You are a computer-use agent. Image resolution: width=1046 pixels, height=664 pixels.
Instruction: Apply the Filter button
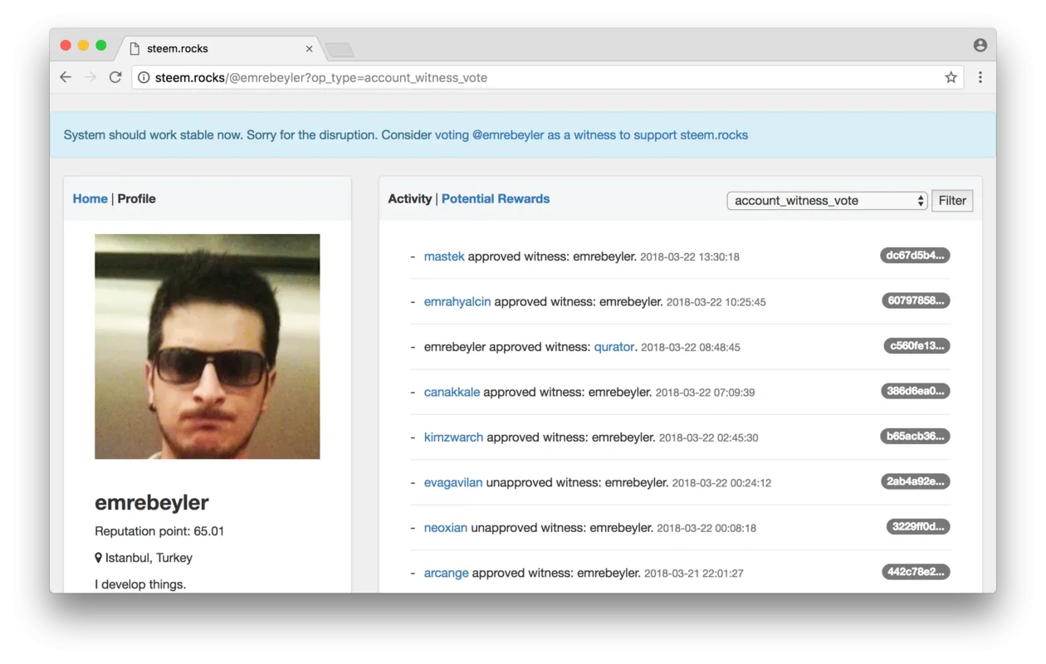(952, 201)
